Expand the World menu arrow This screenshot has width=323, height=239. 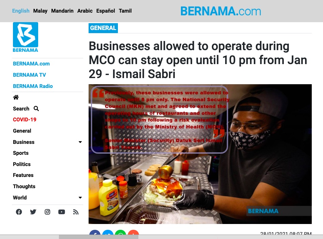80,197
